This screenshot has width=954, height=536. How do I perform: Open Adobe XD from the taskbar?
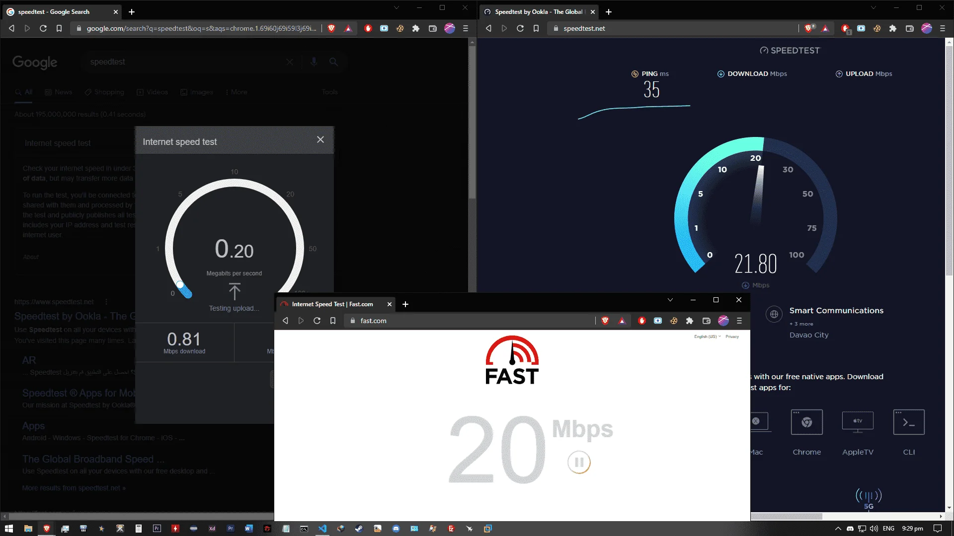pyautogui.click(x=212, y=529)
